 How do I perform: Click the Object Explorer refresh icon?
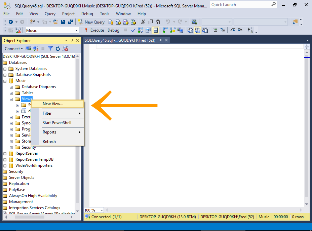[57, 49]
